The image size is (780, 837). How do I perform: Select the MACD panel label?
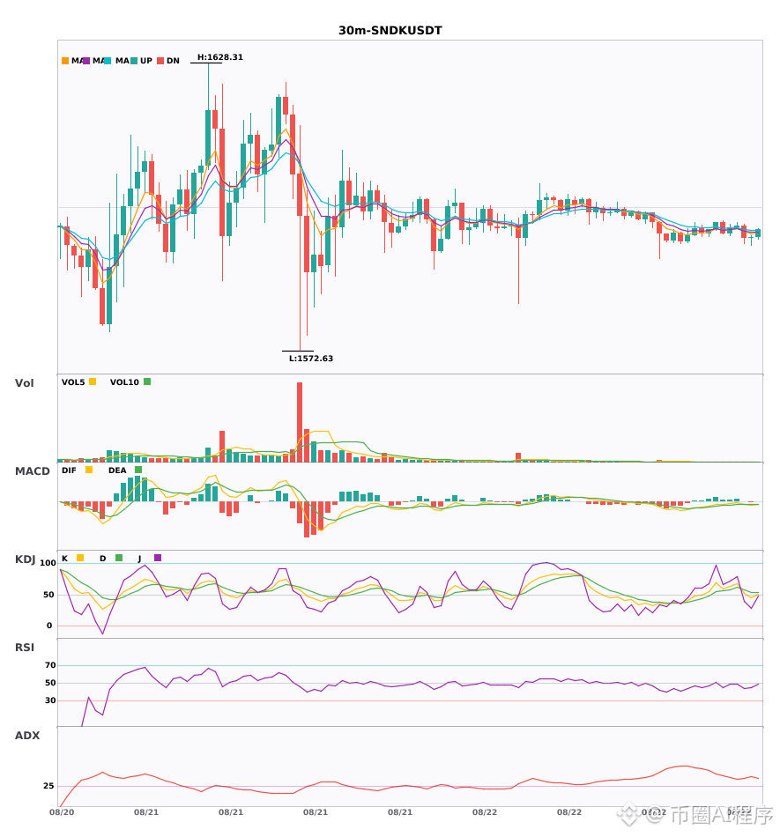tap(32, 471)
